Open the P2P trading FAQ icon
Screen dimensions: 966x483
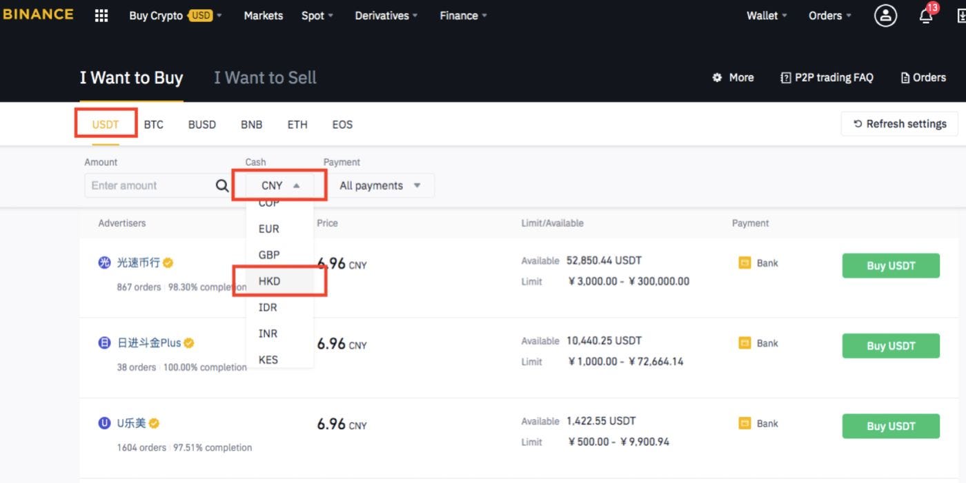(786, 78)
